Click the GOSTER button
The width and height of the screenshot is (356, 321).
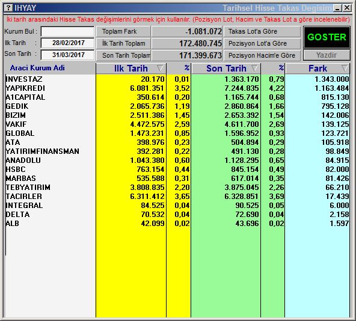click(x=327, y=37)
